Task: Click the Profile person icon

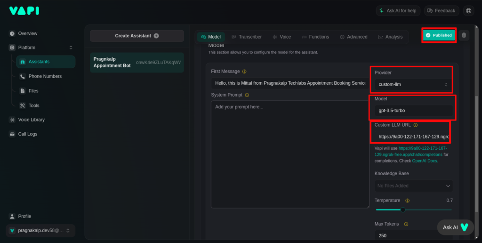Action: point(12,216)
